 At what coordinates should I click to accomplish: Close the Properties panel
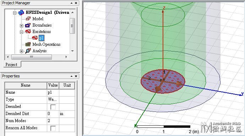coord(76,76)
